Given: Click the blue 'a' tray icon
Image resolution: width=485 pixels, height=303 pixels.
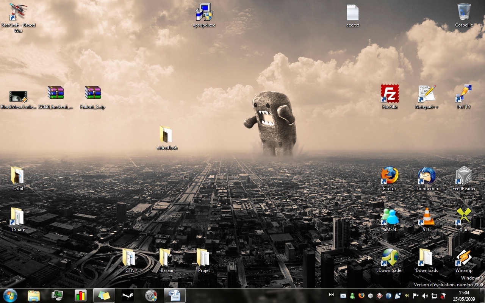Looking at the screenshot, I should point(388,296).
